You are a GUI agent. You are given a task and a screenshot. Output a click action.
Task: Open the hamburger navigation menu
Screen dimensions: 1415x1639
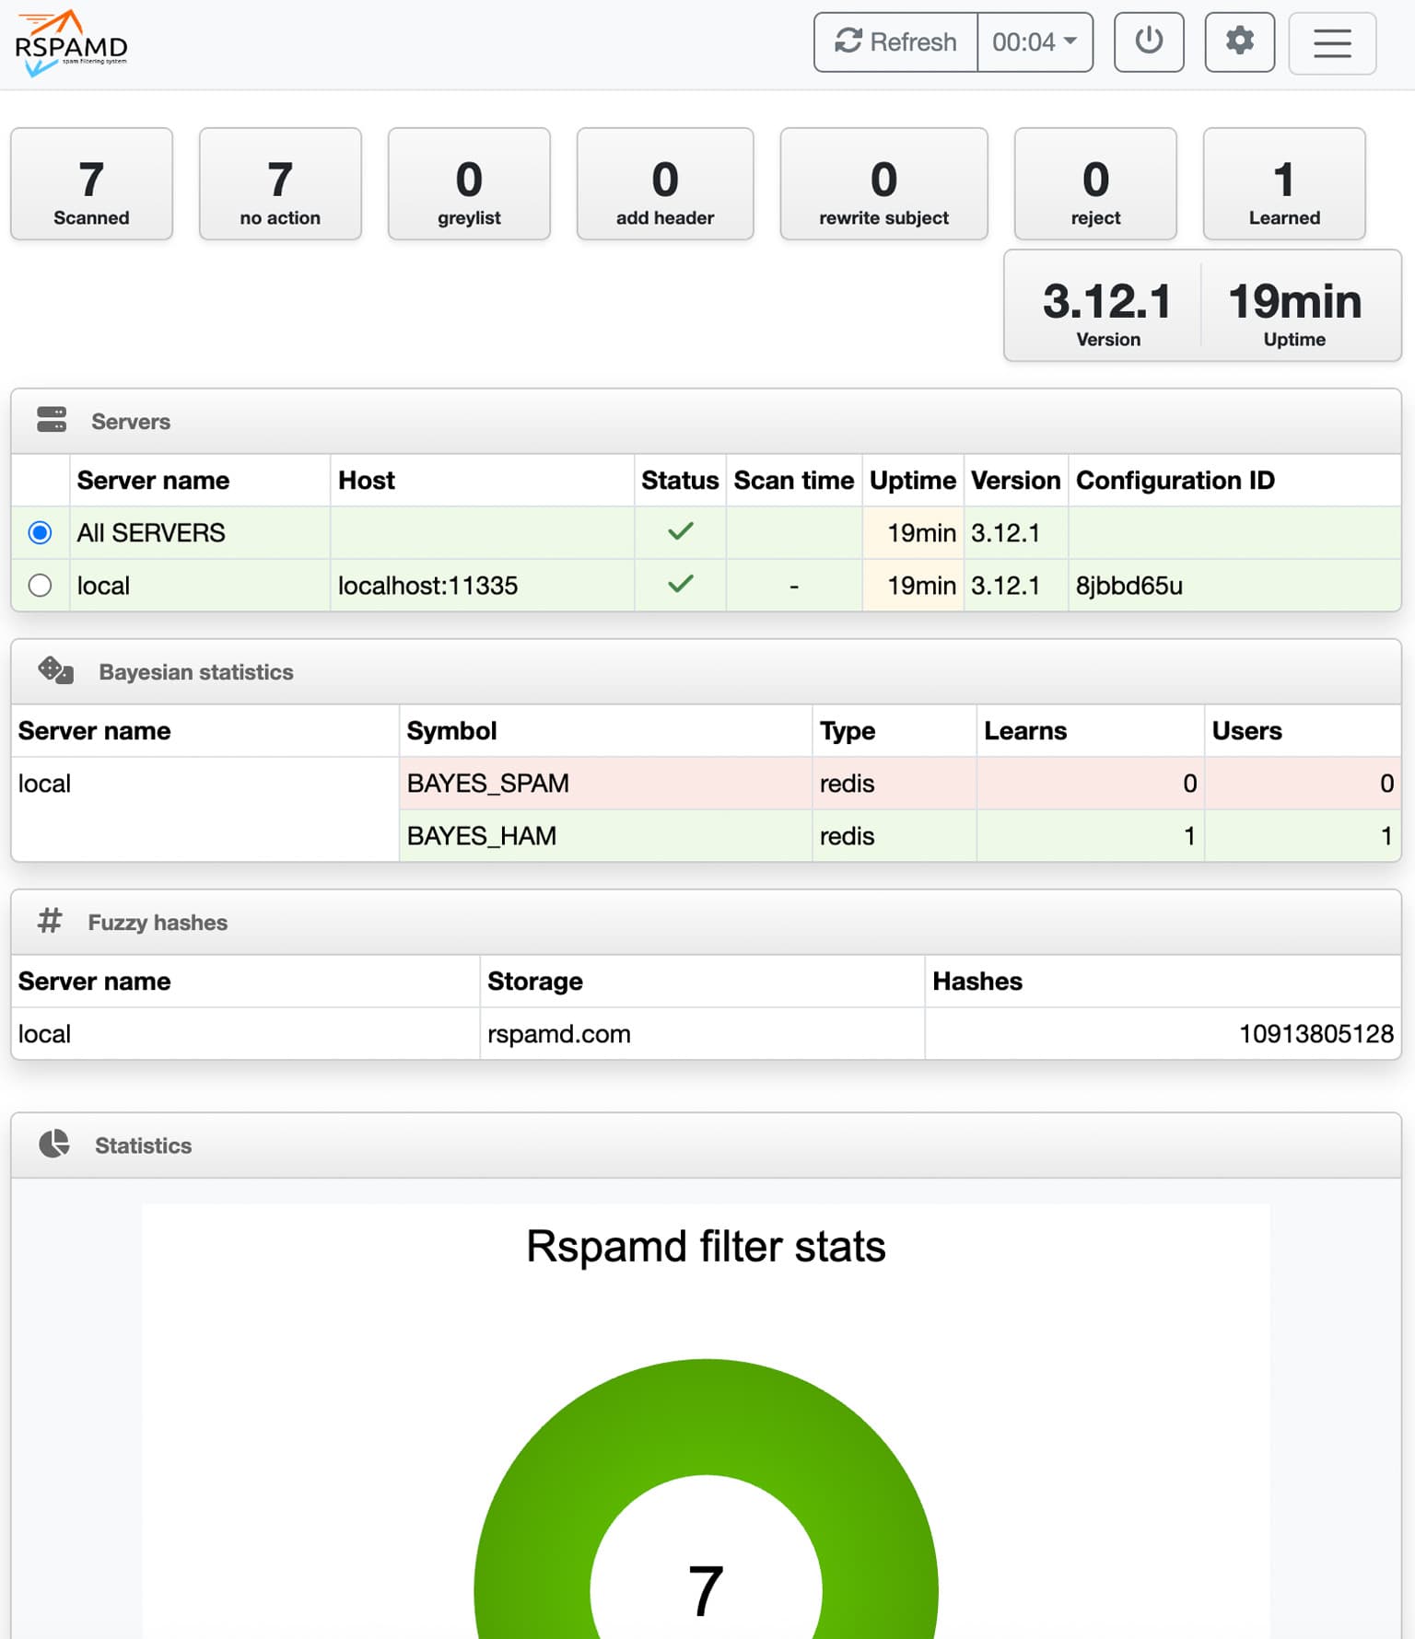coord(1332,43)
